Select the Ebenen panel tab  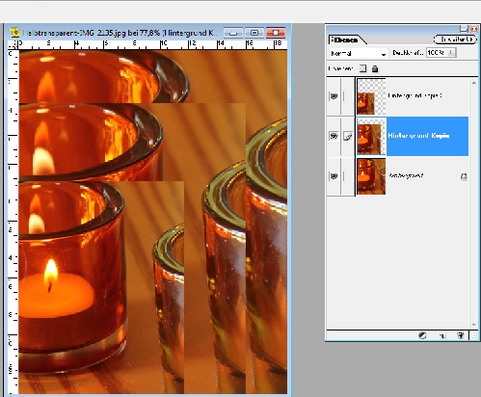[x=346, y=40]
